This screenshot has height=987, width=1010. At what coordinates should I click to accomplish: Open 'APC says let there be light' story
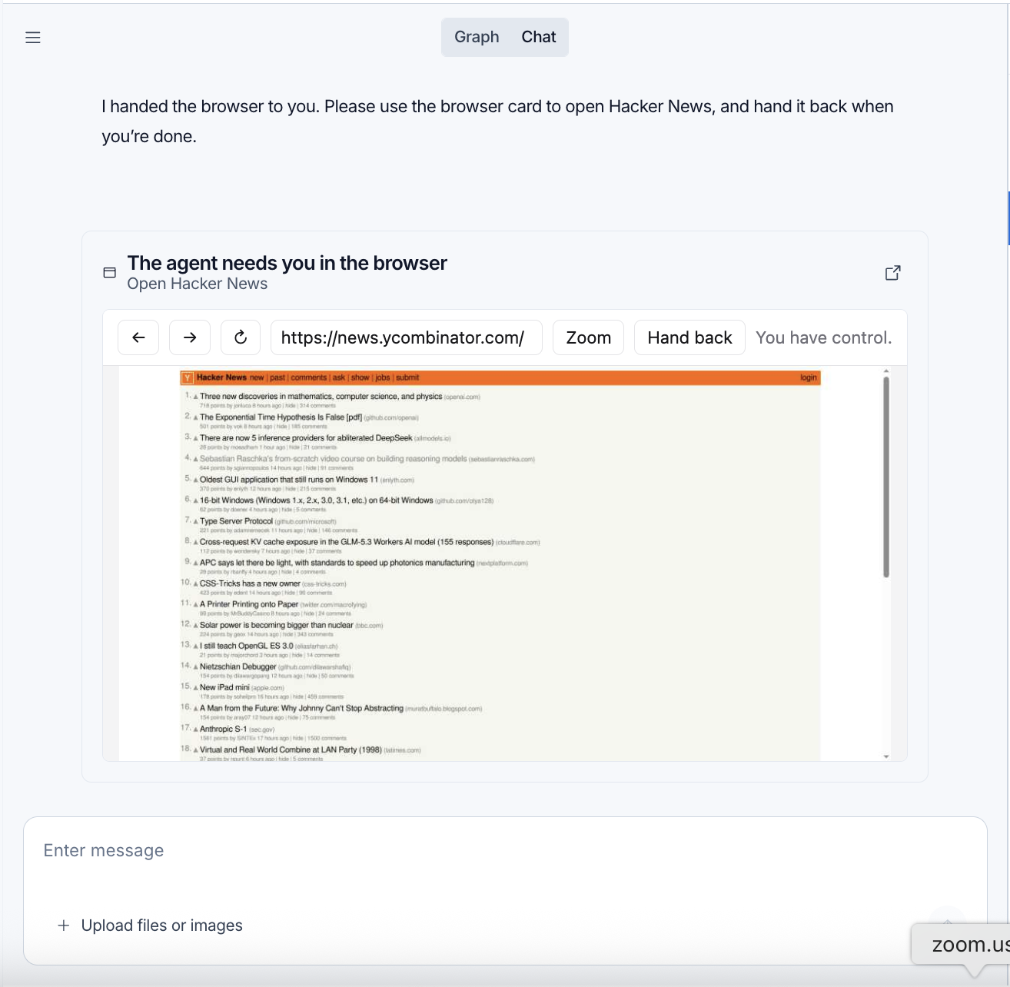coord(337,563)
